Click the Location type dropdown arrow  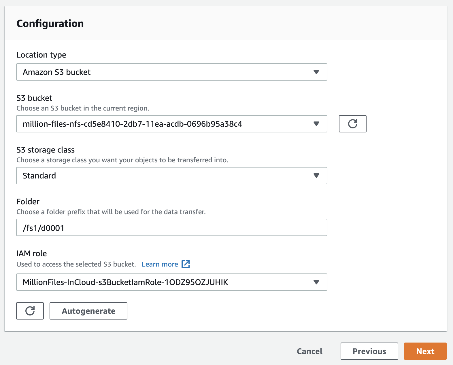point(316,72)
